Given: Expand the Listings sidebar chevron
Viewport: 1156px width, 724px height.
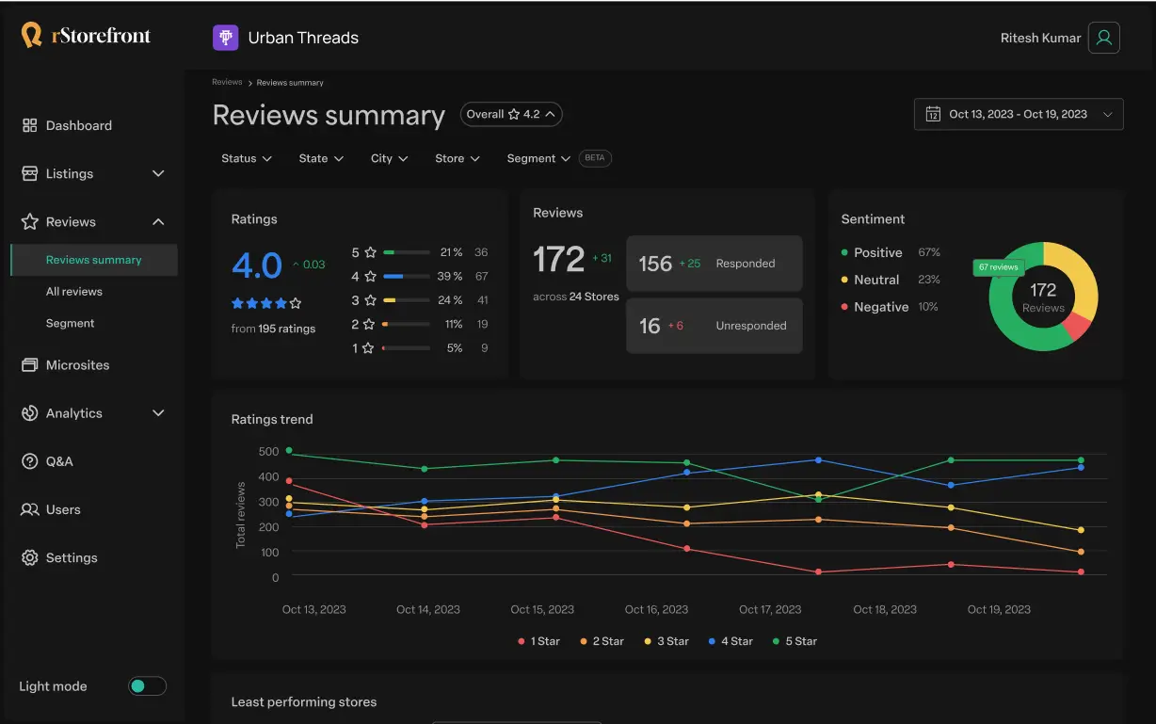Looking at the screenshot, I should point(158,173).
